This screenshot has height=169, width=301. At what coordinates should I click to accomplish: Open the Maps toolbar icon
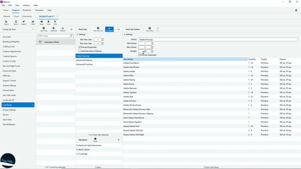coord(42,23)
